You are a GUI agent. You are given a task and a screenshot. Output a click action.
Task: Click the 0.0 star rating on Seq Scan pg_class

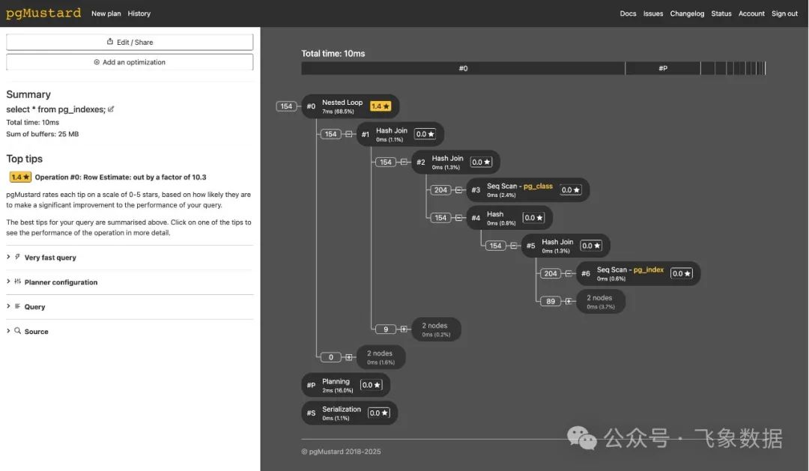[x=571, y=190]
